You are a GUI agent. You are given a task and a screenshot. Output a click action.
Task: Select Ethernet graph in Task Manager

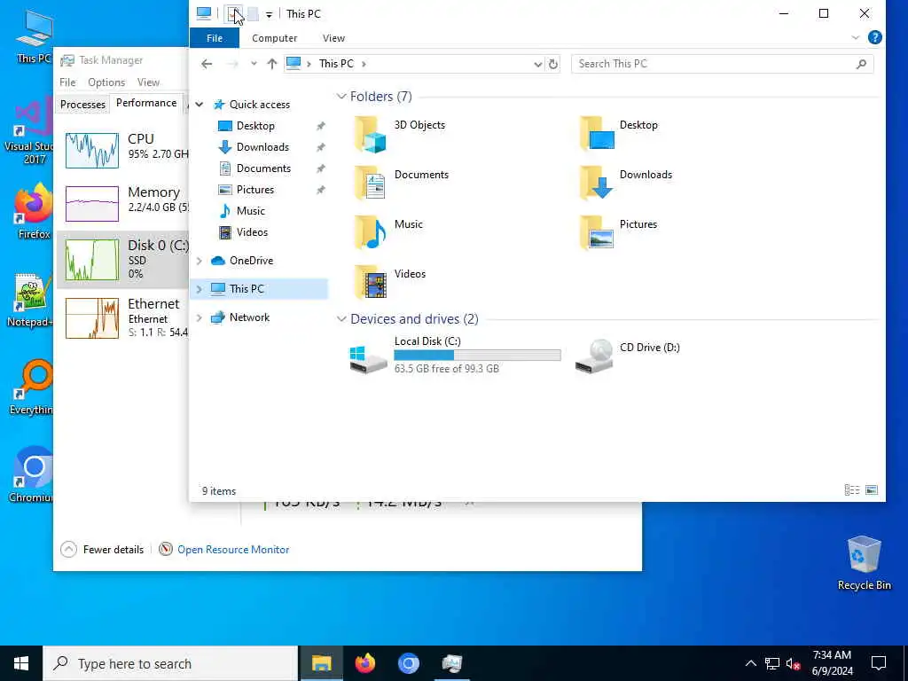click(x=92, y=318)
